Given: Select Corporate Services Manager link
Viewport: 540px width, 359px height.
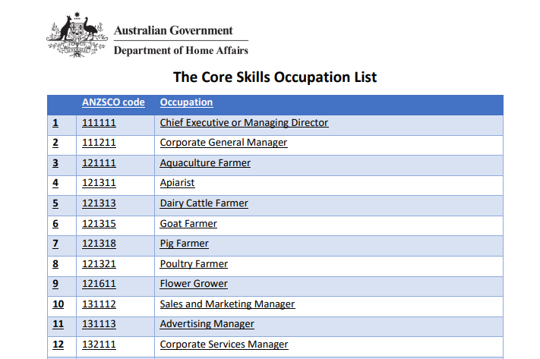Looking at the screenshot, I should tap(224, 345).
